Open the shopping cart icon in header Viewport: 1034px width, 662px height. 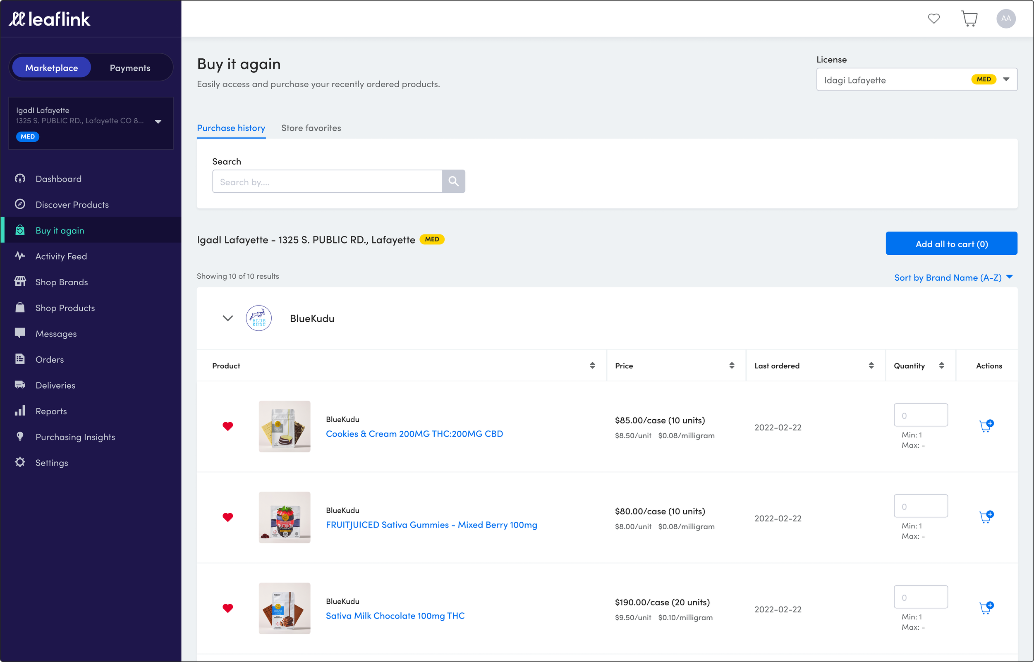(x=969, y=19)
